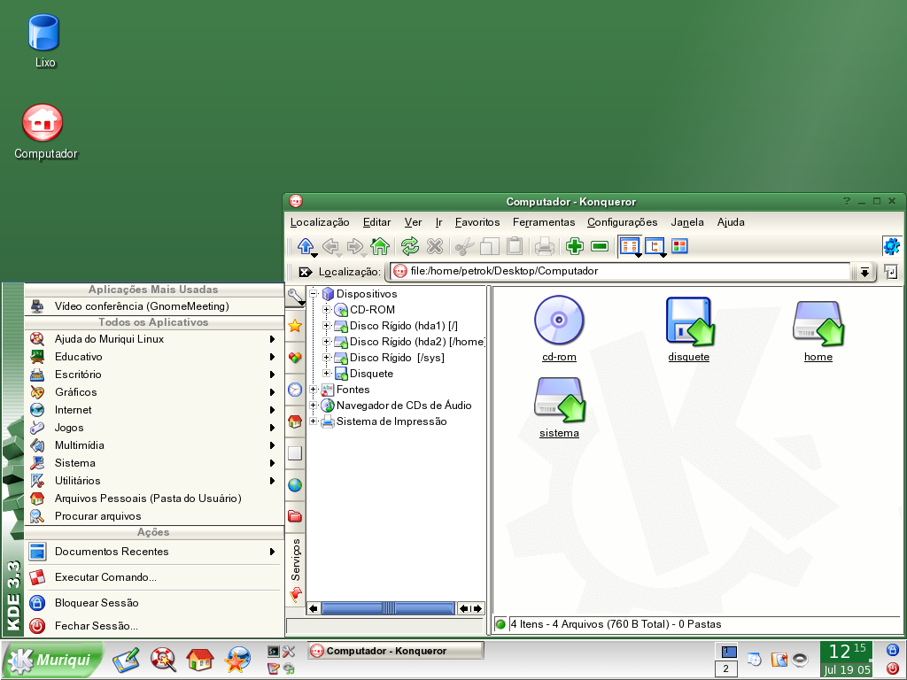Toggle the tree view mode button
The image size is (907, 680).
[655, 246]
